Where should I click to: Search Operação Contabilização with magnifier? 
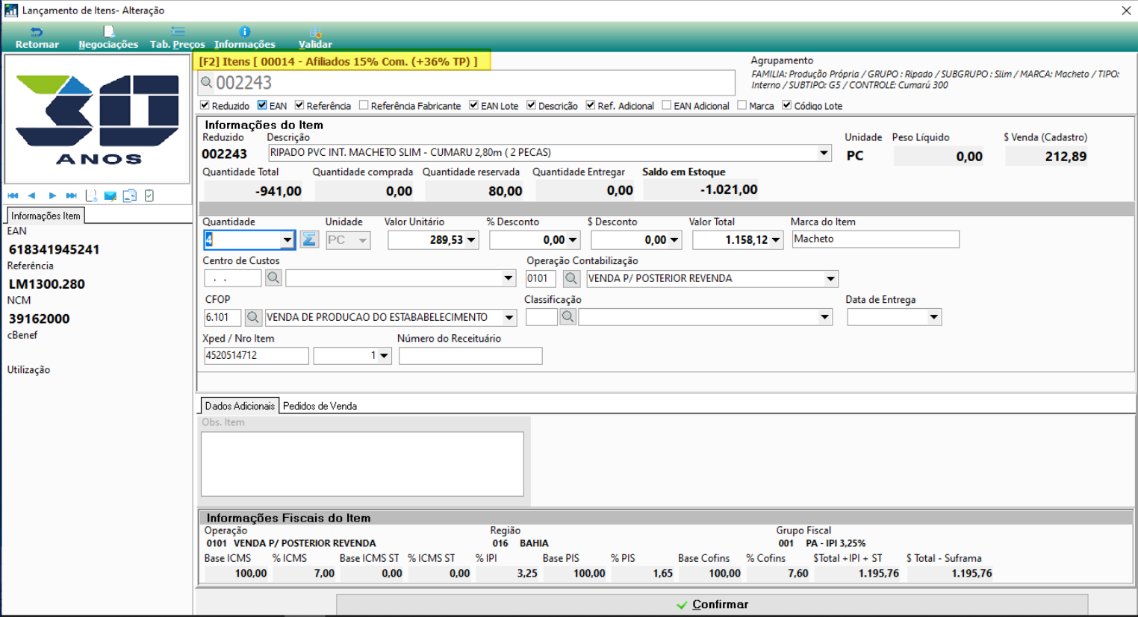tap(571, 278)
